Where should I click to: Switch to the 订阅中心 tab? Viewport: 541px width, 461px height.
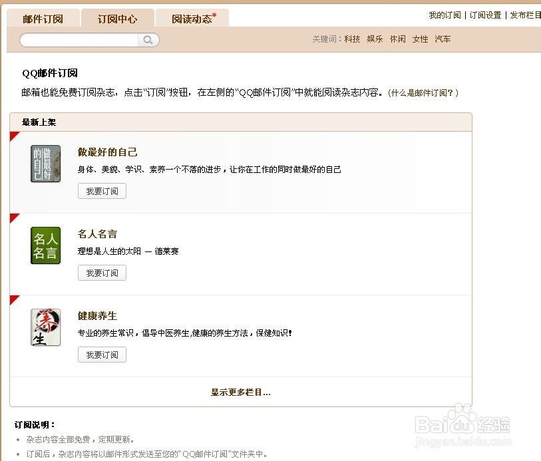pyautogui.click(x=118, y=19)
